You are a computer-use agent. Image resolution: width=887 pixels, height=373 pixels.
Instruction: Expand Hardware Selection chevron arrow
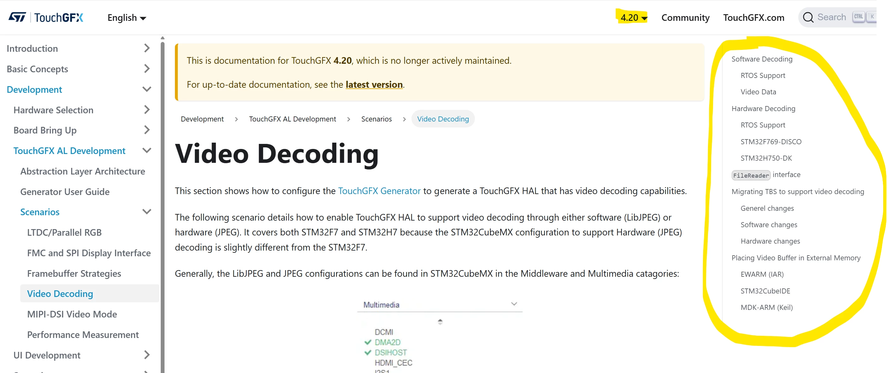click(147, 110)
